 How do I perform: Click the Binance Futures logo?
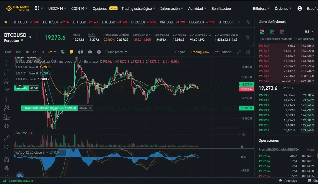pyautogui.click(x=18, y=8)
